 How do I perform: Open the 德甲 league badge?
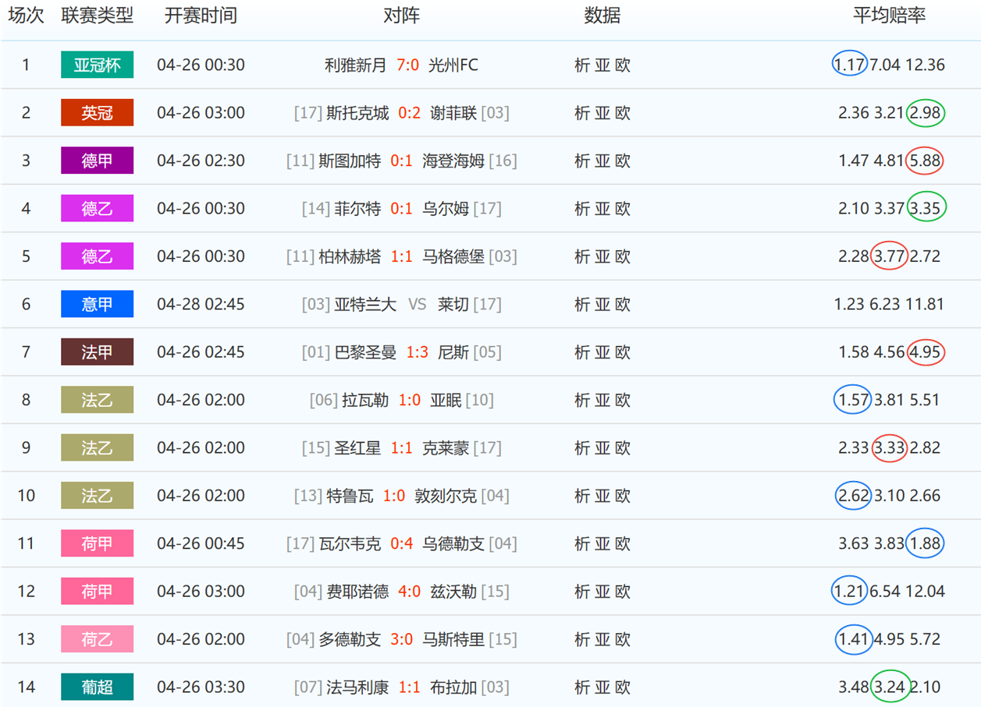97,161
